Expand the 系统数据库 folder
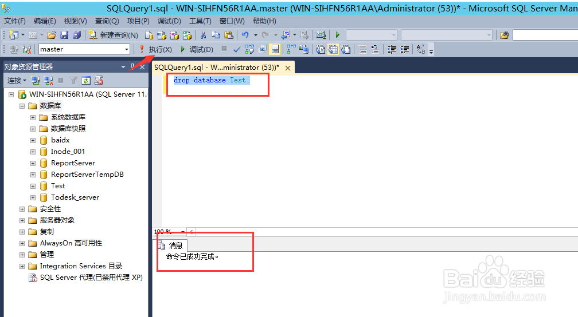The width and height of the screenshot is (578, 317). tap(33, 117)
